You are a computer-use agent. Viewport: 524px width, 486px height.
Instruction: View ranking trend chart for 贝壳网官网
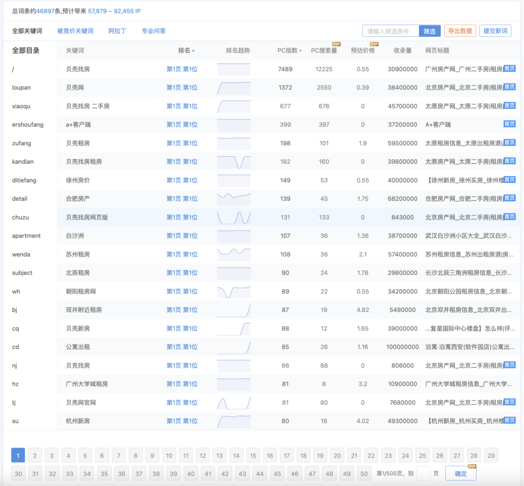(x=233, y=403)
